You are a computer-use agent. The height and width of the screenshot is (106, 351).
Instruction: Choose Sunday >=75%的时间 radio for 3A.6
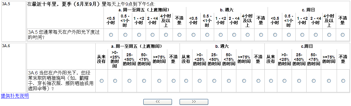pyautogui.click(x=329, y=81)
